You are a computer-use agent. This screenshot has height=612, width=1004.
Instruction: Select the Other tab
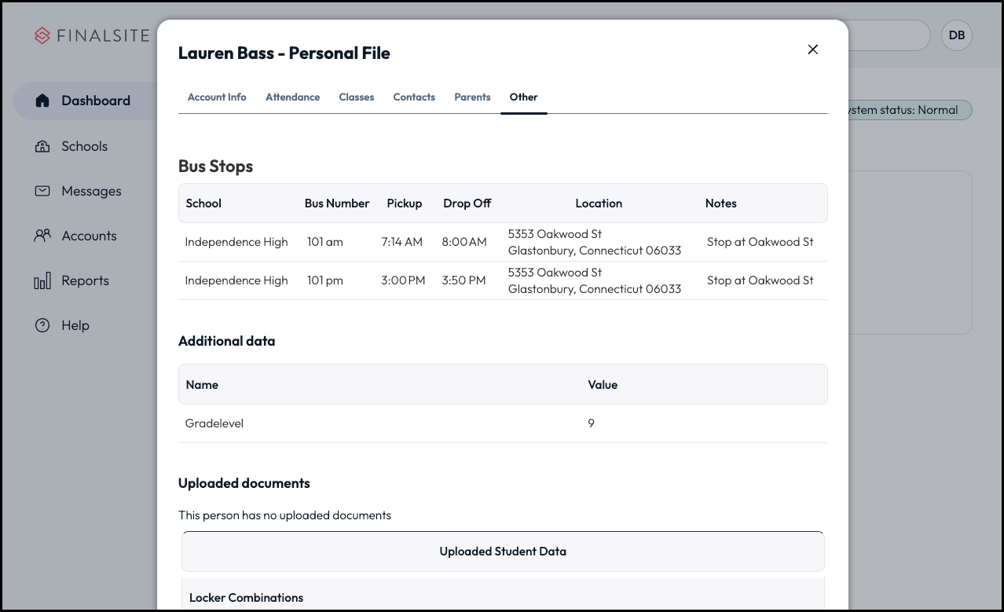523,97
